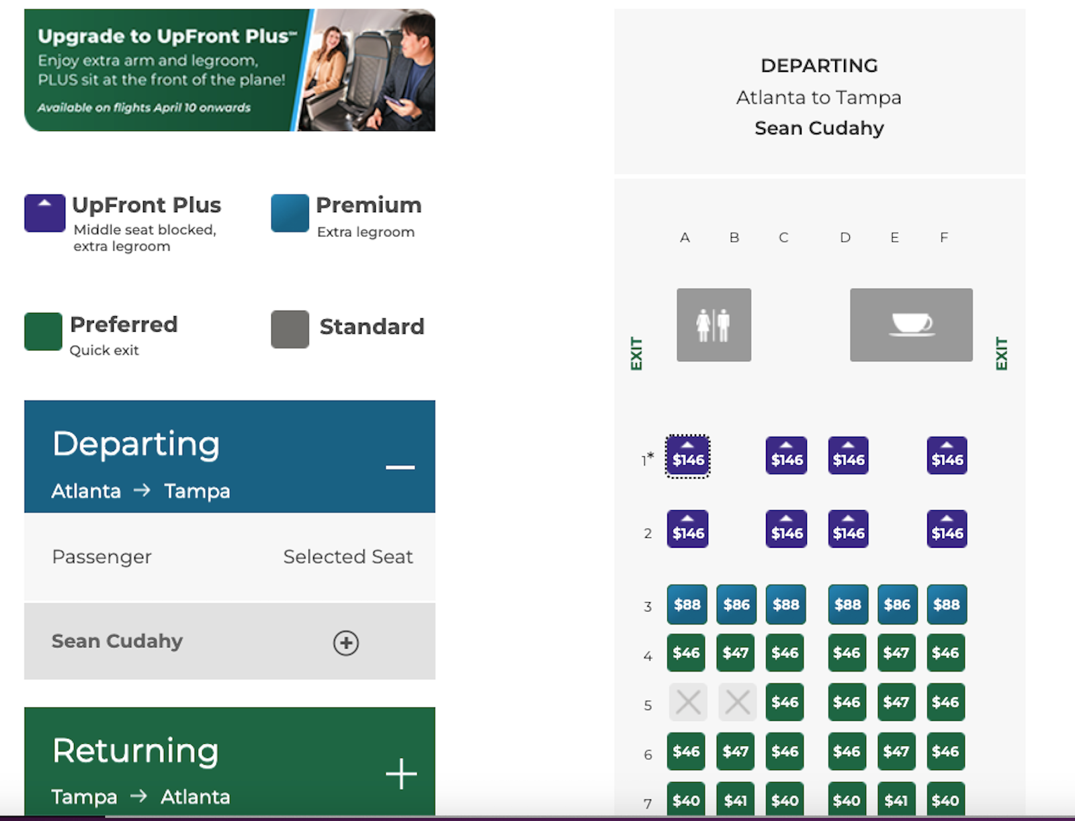Image resolution: width=1075 pixels, height=821 pixels.
Task: Click the unavailable seat 5A
Action: (687, 702)
